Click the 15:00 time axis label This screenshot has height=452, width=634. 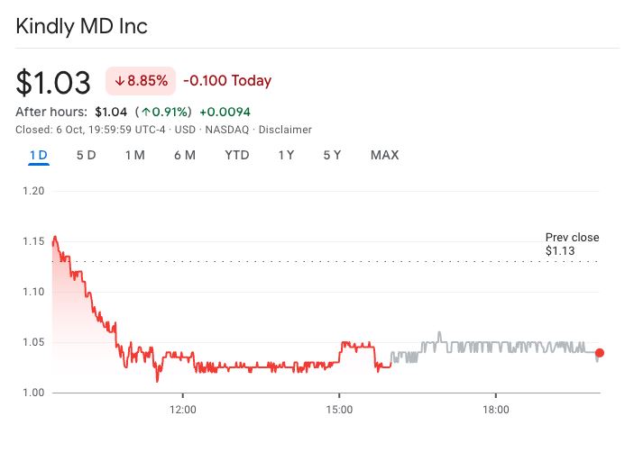point(338,410)
